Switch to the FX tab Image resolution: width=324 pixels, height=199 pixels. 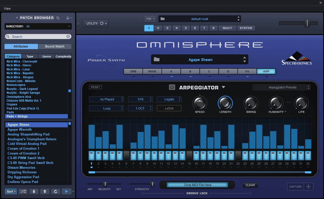pyautogui.click(x=247, y=71)
